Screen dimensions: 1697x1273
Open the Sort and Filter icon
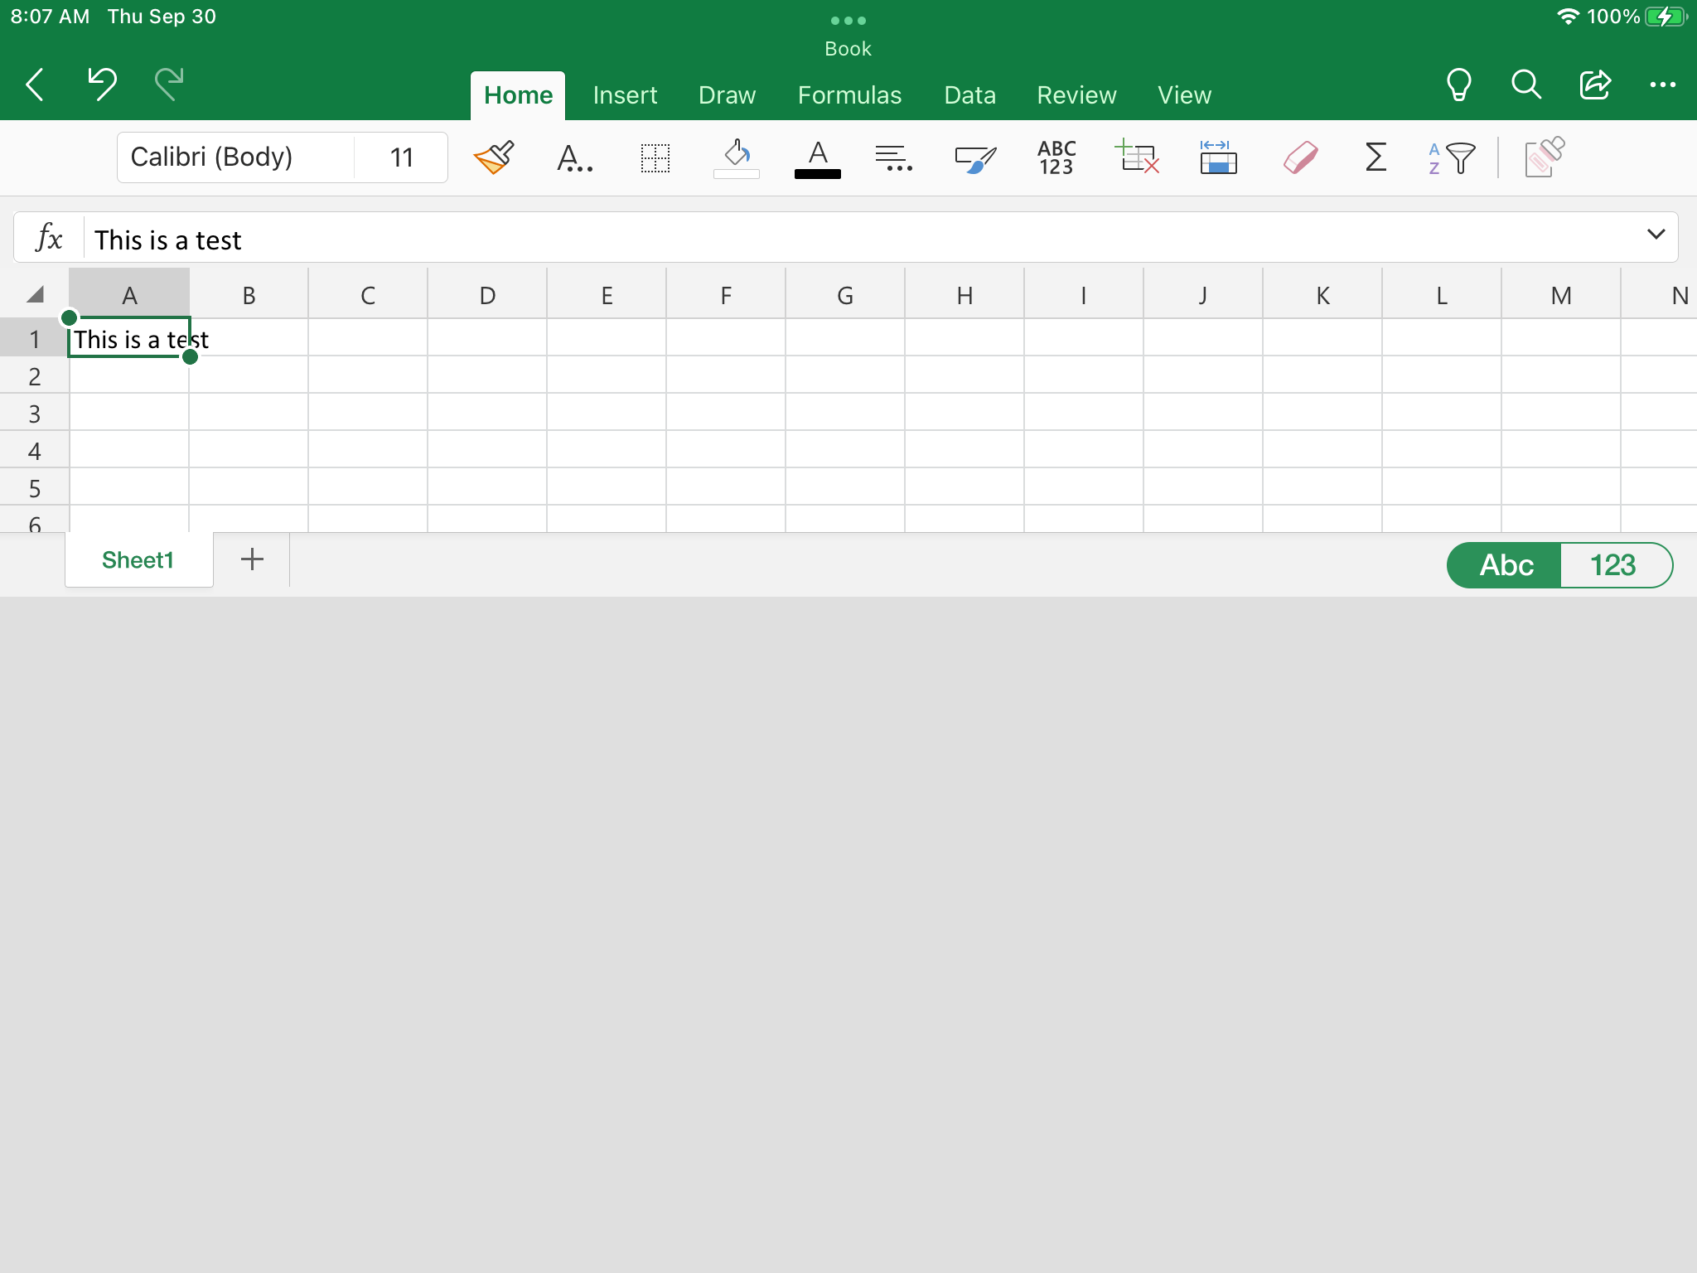pyautogui.click(x=1452, y=157)
